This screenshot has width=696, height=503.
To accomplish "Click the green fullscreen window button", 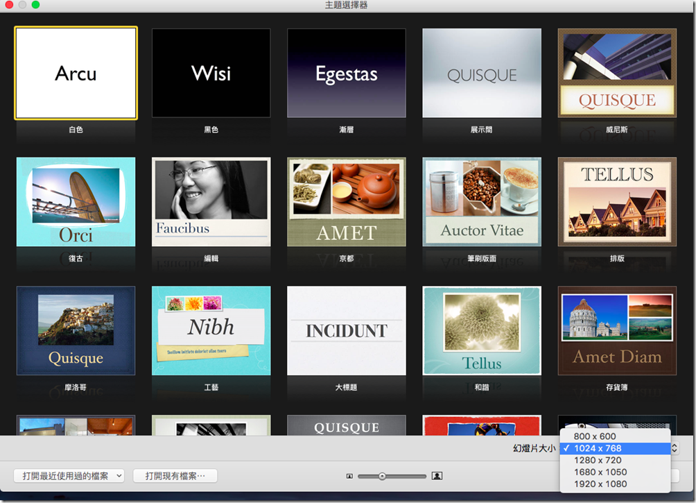I will pyautogui.click(x=35, y=5).
